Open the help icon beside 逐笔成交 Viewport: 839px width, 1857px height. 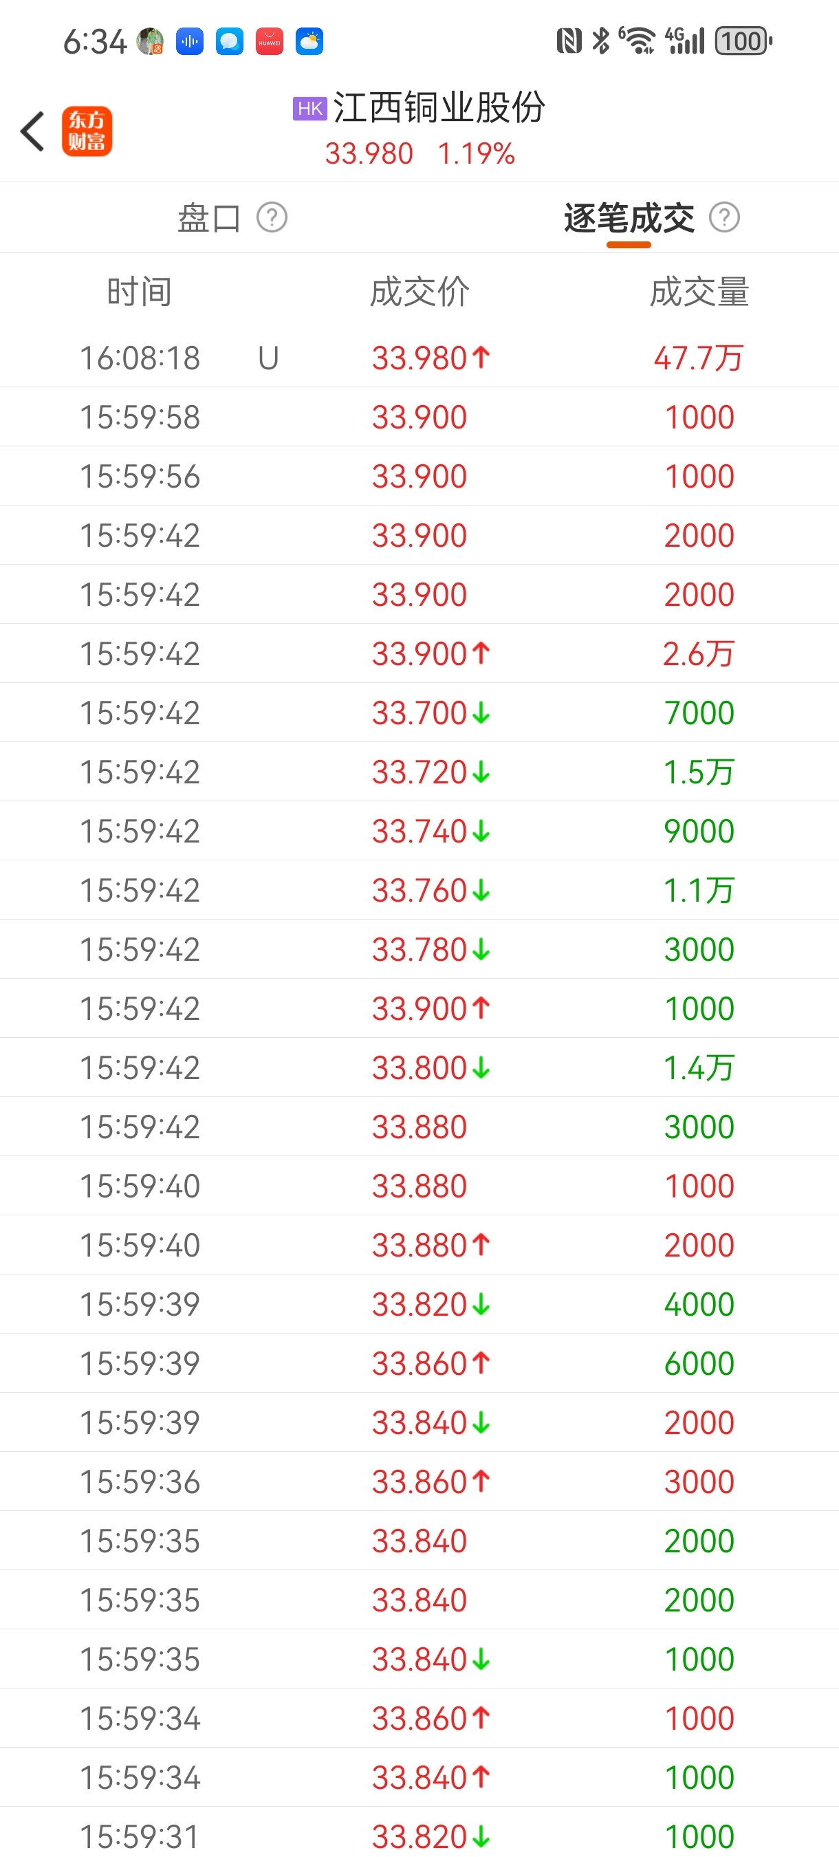point(723,218)
